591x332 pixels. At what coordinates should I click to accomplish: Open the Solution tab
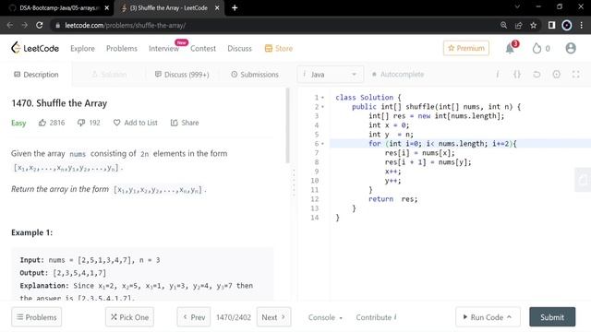pos(109,75)
